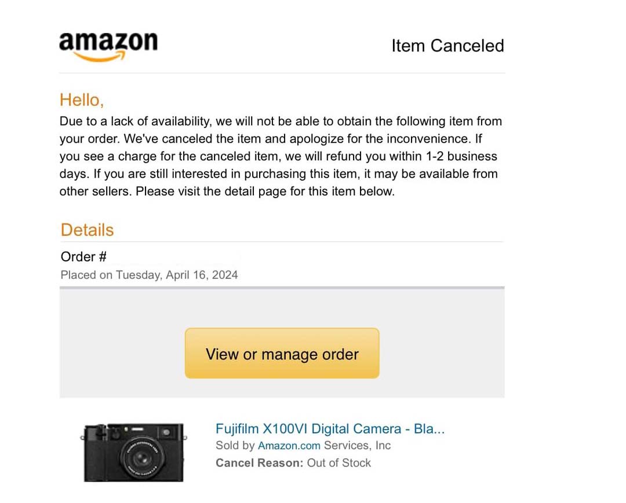626x503 pixels.
Task: Select the Order # line
Action: pos(83,257)
